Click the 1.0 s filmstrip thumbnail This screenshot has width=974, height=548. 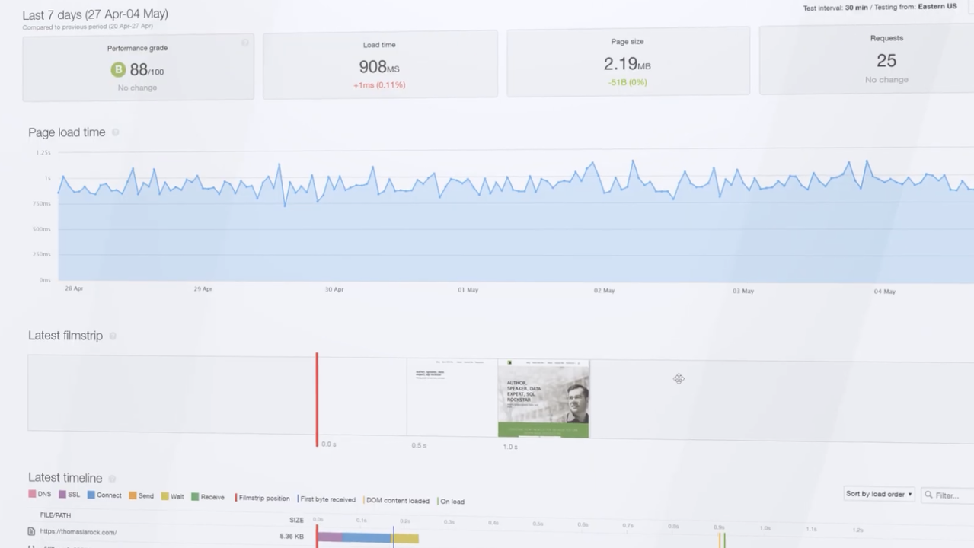tap(543, 399)
